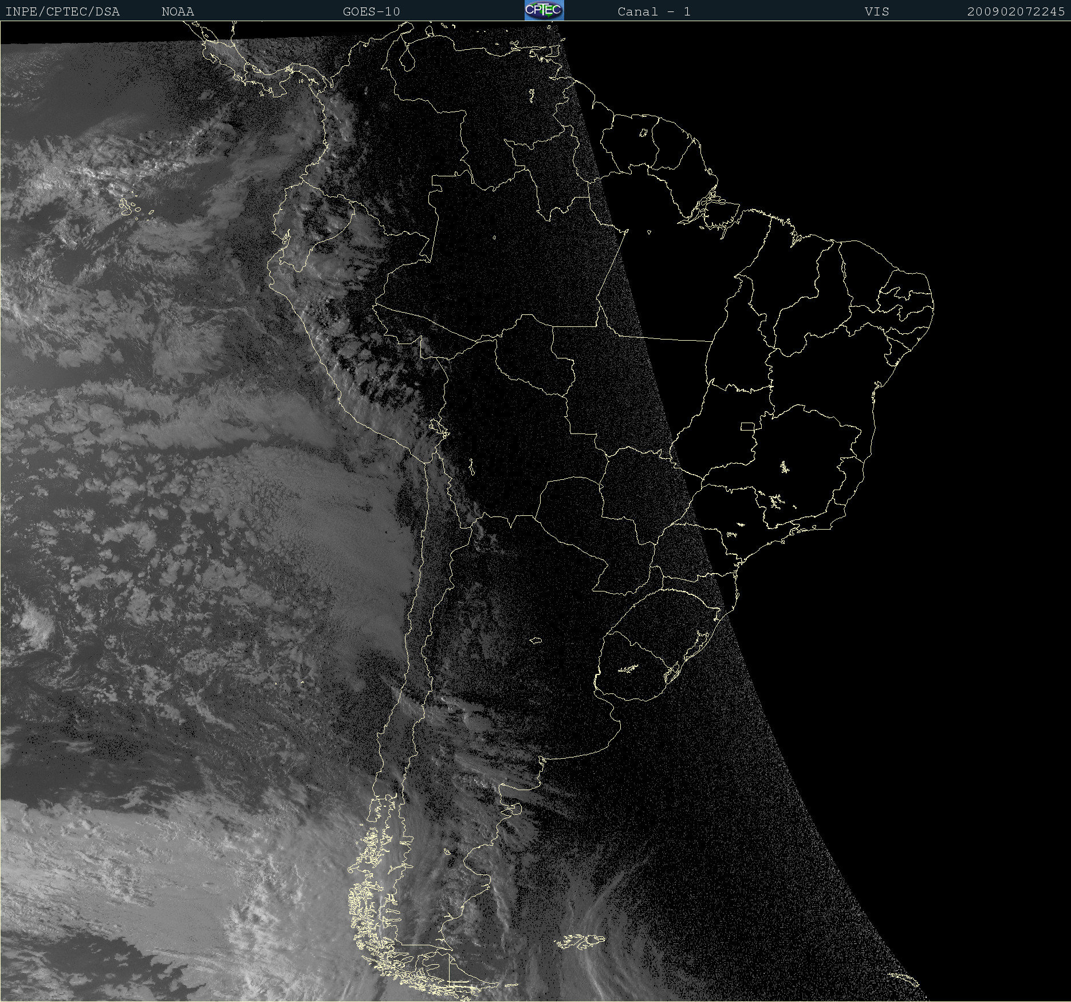
Task: Click the CPTEC logo in header
Action: point(544,10)
